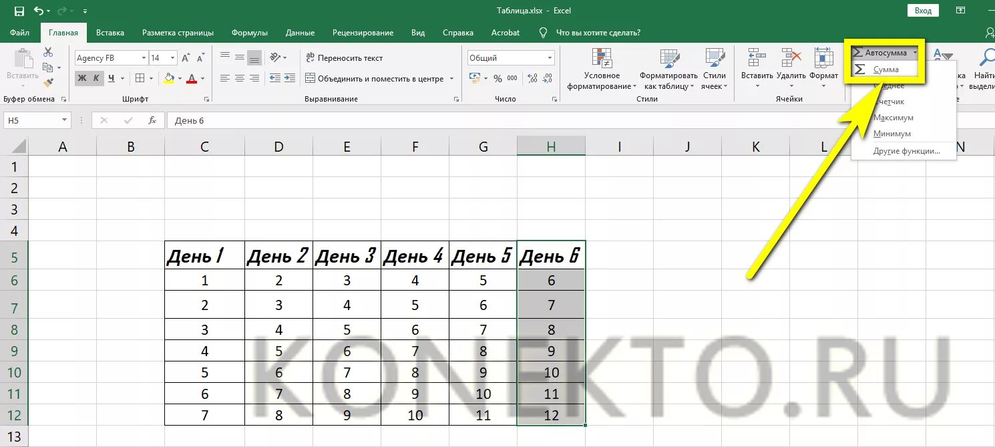Screen dimensions: 995x447
Task: Click the Fill color bucket icon
Action: pos(169,78)
